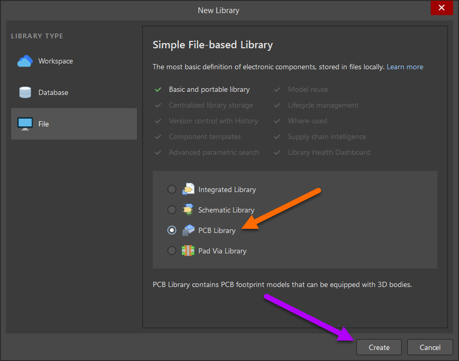Viewport: 459px width, 361px height.
Task: Click the PCB Library icon
Action: click(x=188, y=230)
